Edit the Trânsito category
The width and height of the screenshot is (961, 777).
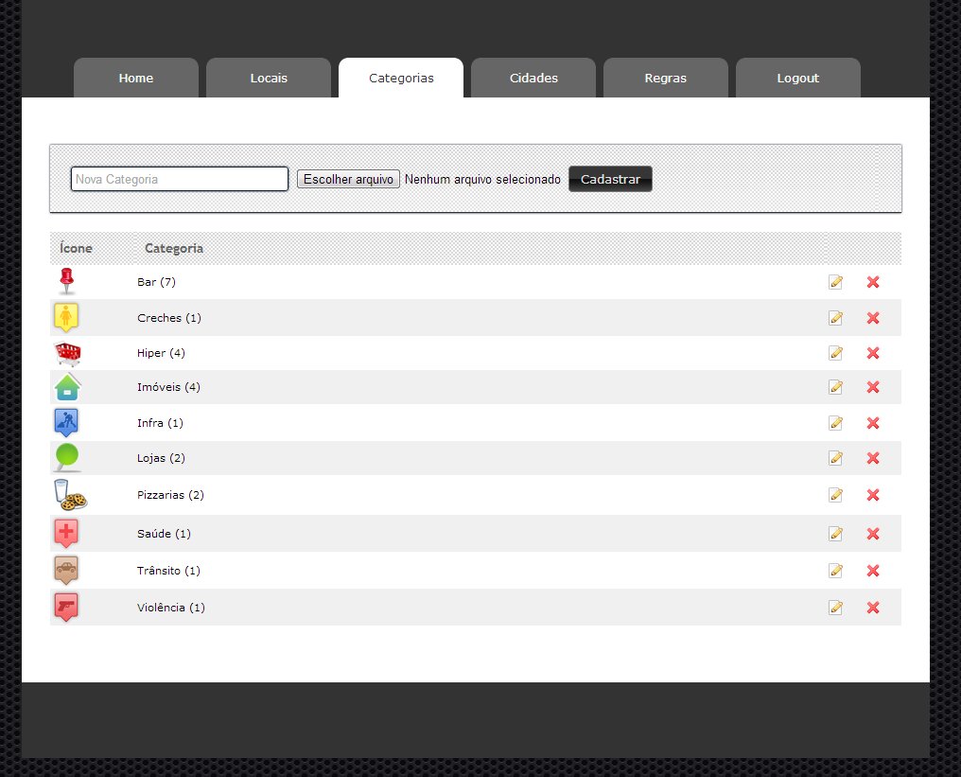click(x=835, y=571)
